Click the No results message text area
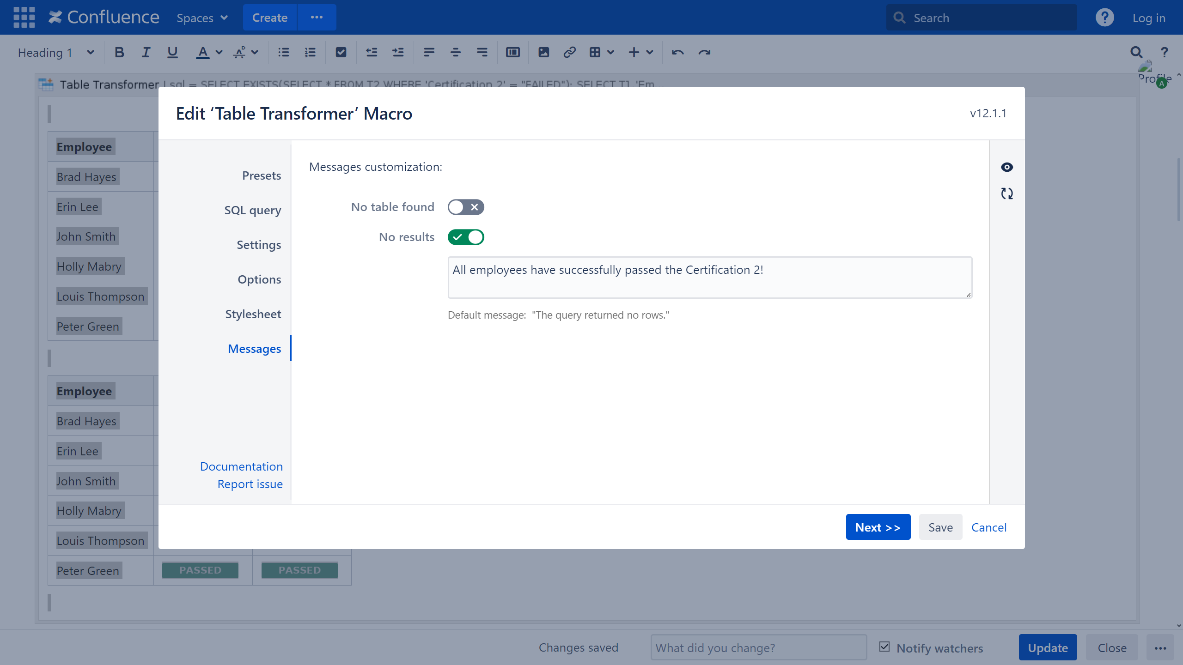Viewport: 1183px width, 665px height. tap(709, 278)
